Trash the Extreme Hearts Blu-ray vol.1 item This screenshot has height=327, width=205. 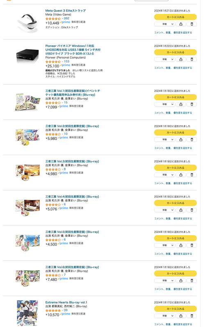click(192, 316)
